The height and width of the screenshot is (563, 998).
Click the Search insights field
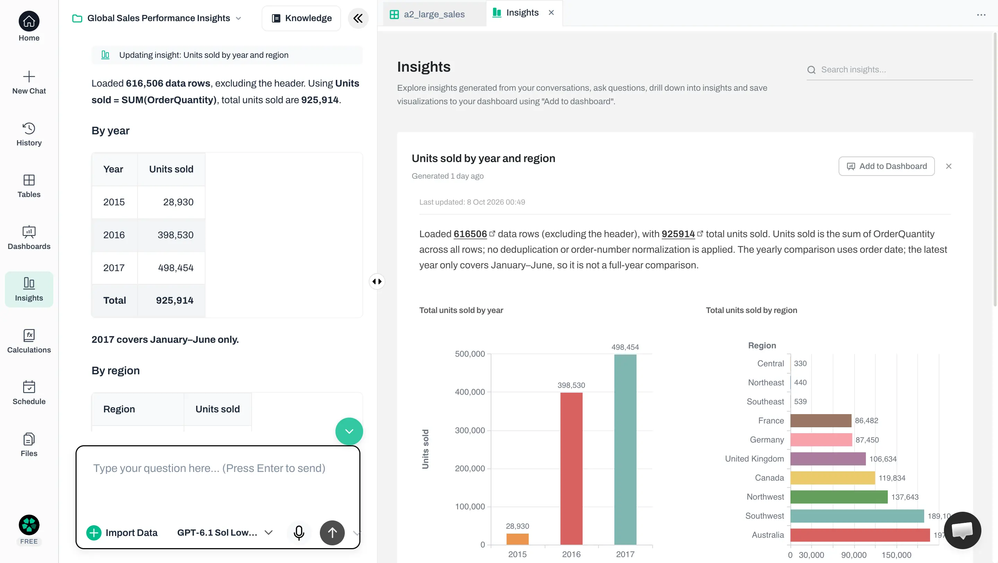(890, 70)
